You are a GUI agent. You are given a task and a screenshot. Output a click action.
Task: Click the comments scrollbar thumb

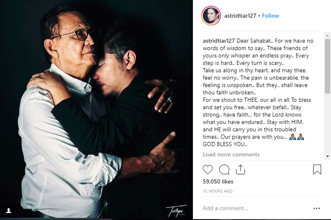[327, 66]
